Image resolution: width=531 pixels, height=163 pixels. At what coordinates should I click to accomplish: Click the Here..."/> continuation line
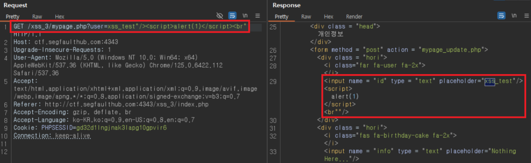[x=342, y=159]
